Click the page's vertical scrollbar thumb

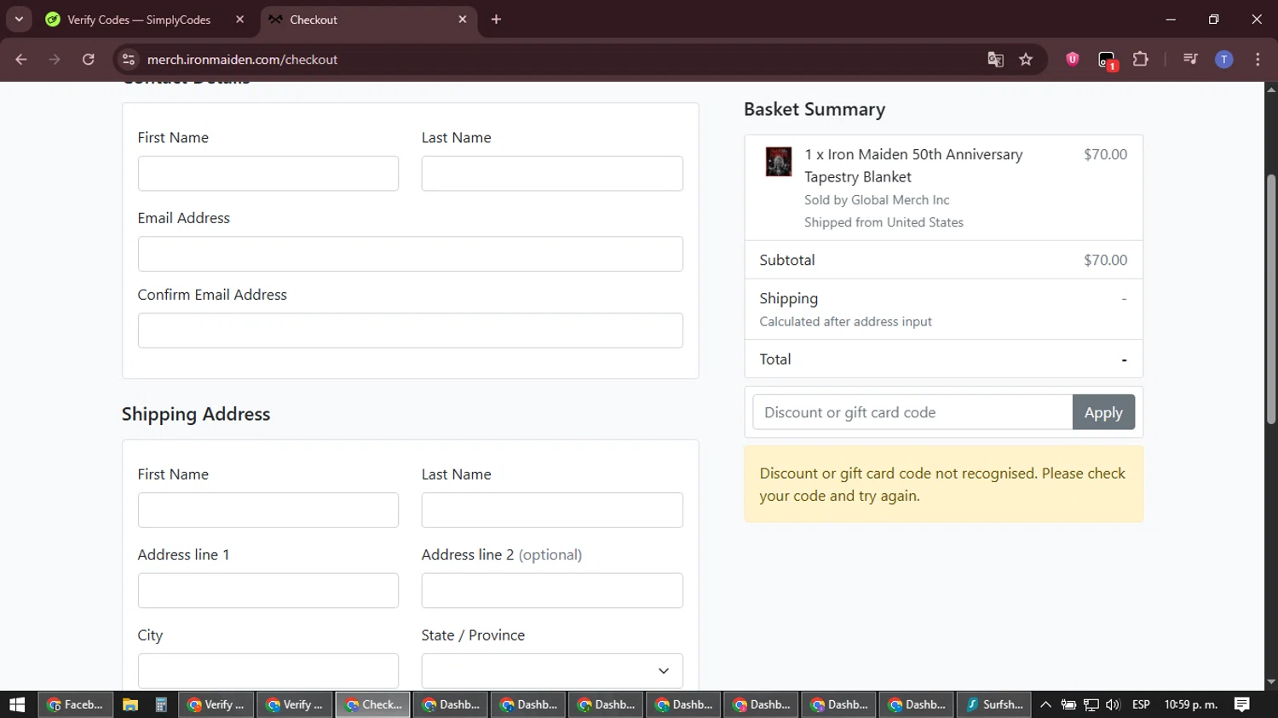coord(1271,299)
